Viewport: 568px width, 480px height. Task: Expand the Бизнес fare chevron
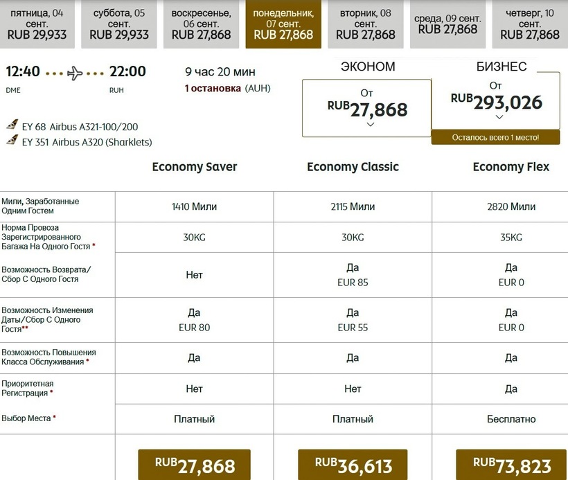pyautogui.click(x=499, y=118)
